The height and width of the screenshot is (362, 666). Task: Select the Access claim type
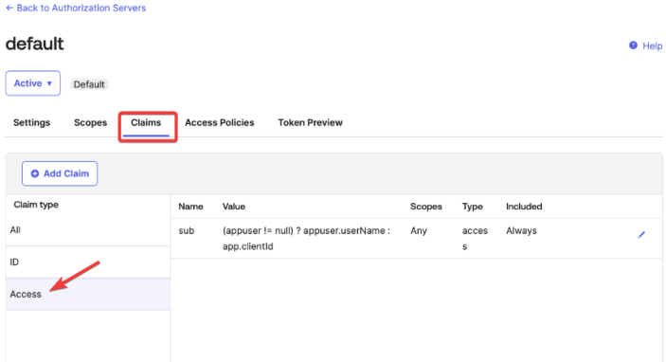click(x=88, y=294)
